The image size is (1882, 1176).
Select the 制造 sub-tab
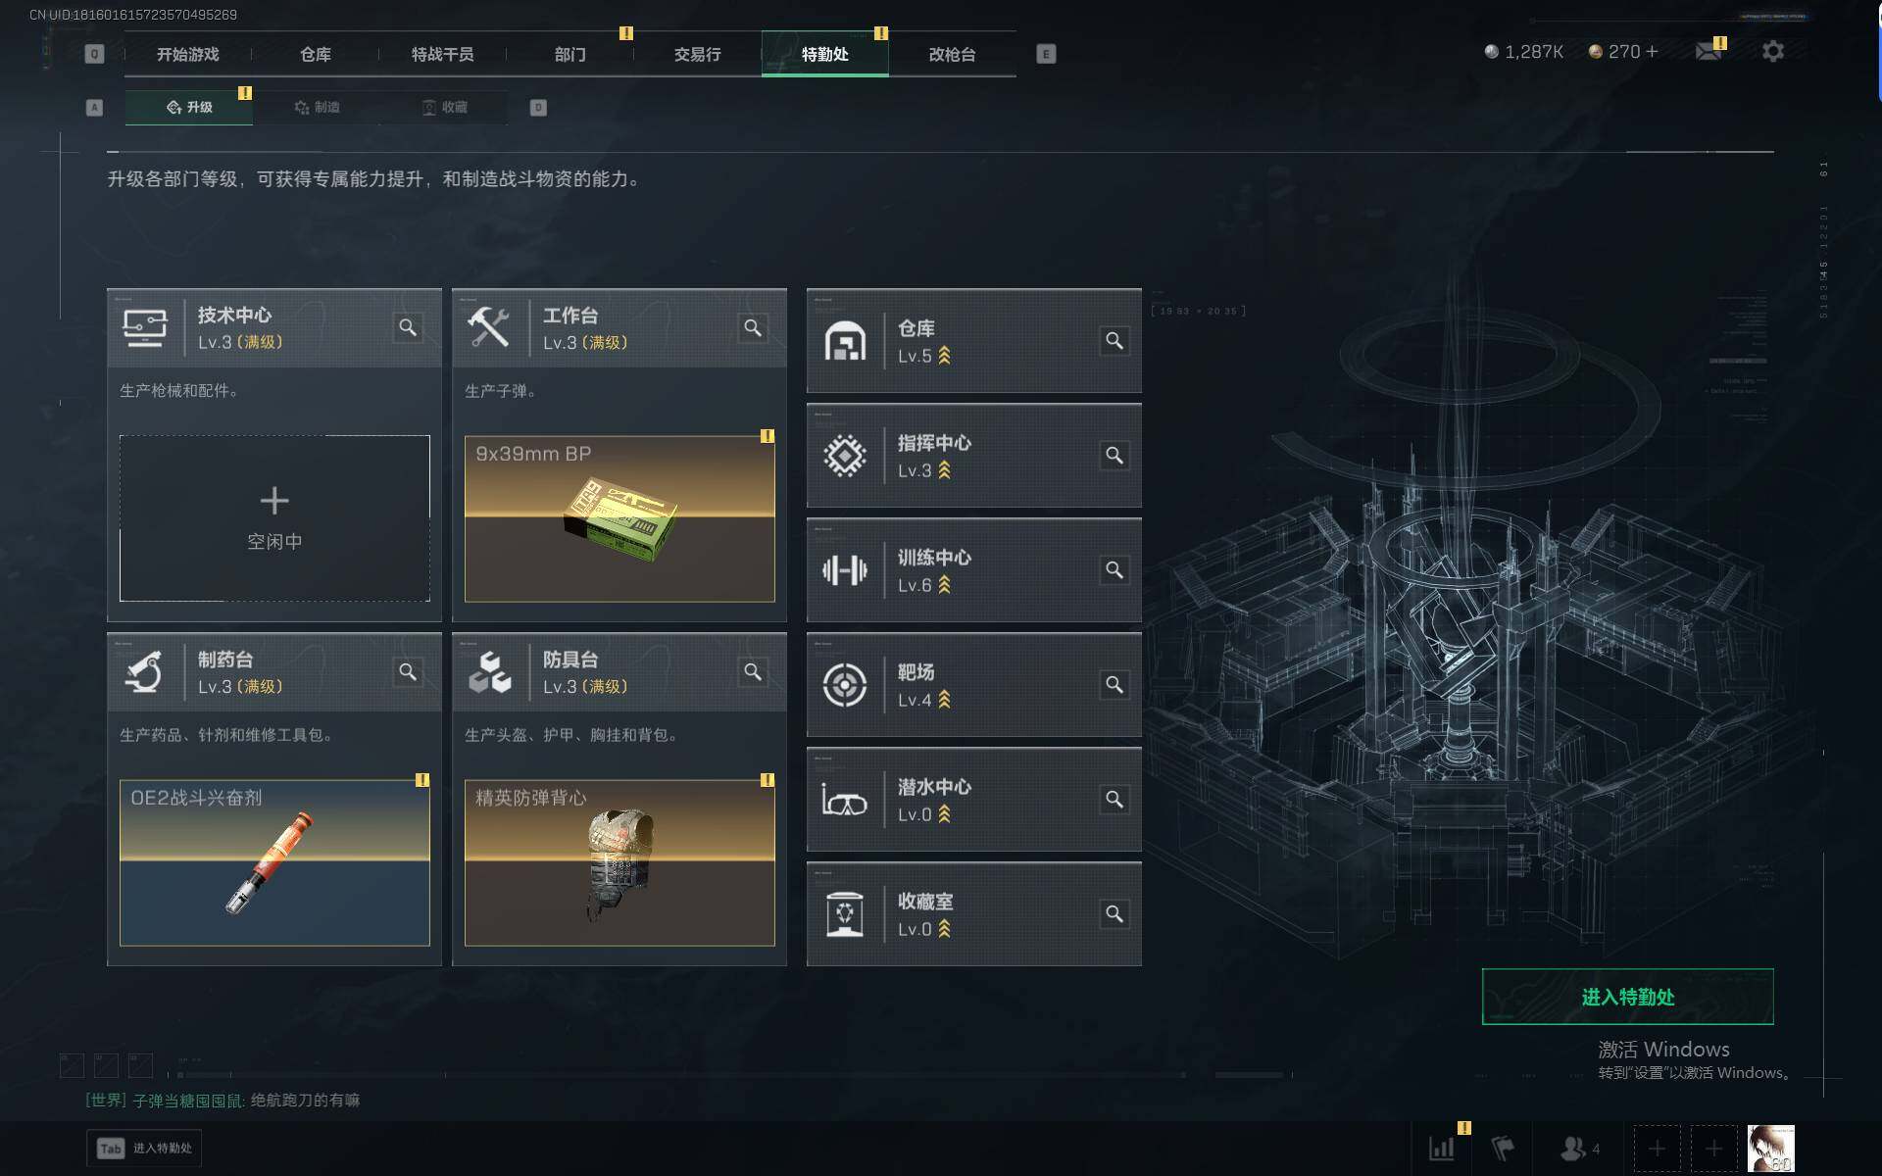pos(317,107)
